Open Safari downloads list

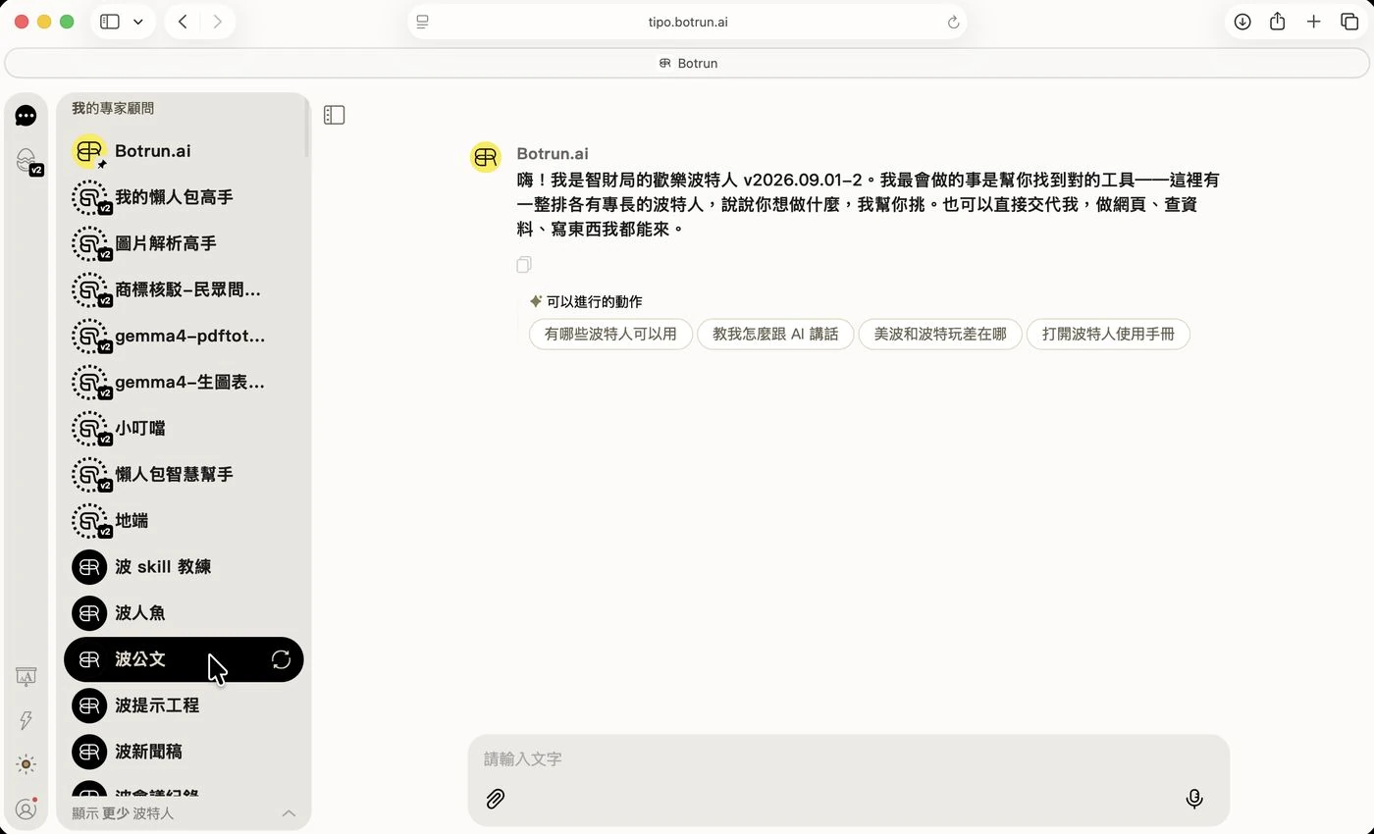1242,22
